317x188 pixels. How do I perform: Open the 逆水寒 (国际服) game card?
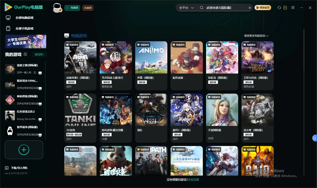click(x=257, y=118)
